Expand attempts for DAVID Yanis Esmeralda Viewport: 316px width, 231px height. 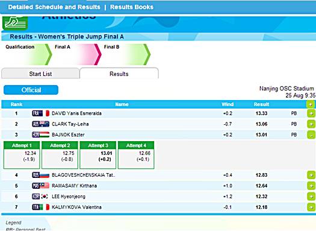311,113
